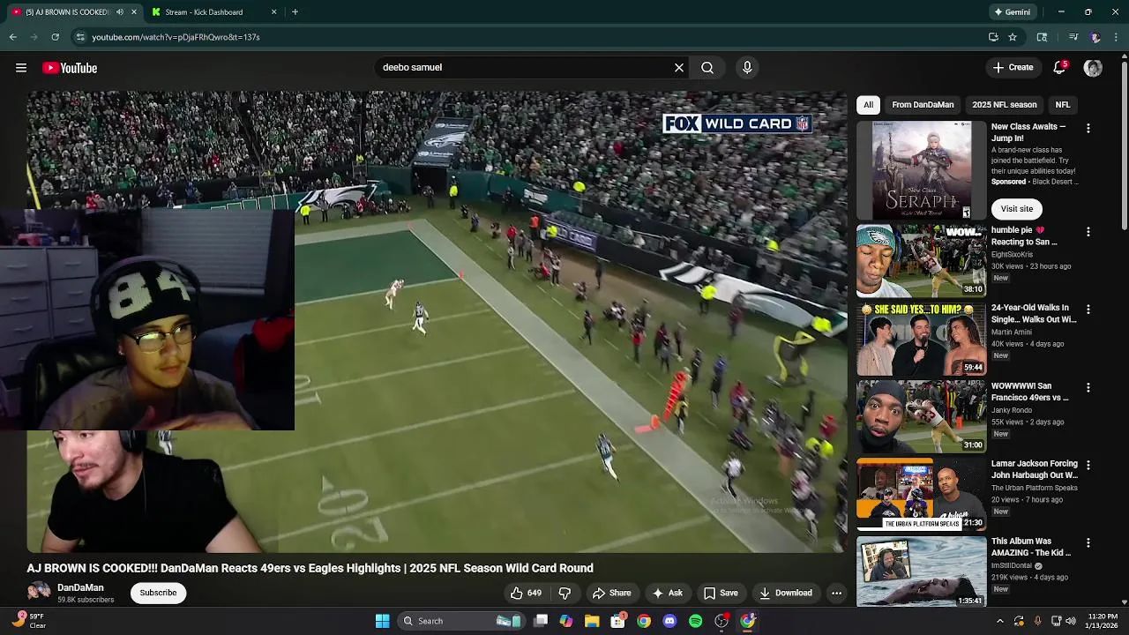
Task: Select the 2025 NFL season chip
Action: tap(1004, 105)
